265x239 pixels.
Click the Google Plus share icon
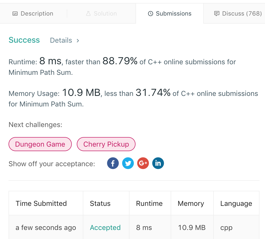click(143, 163)
